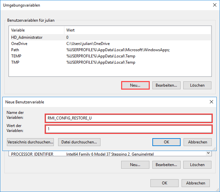
Task: Click the Variable column header
Action: click(x=37, y=30)
